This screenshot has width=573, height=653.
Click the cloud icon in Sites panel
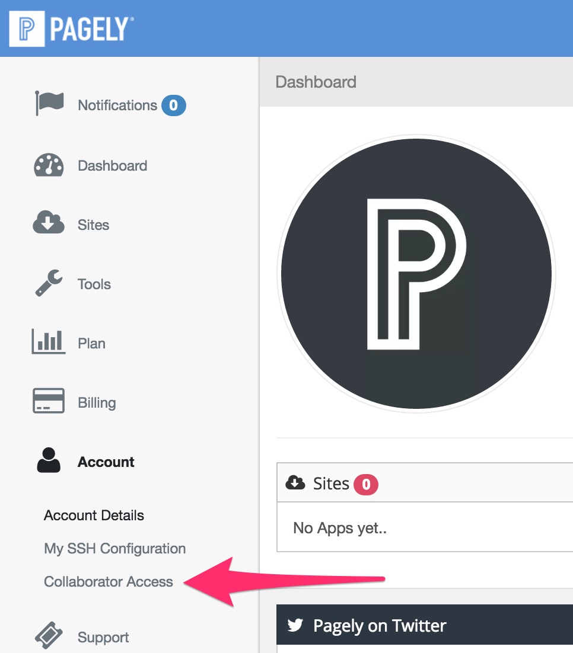295,482
